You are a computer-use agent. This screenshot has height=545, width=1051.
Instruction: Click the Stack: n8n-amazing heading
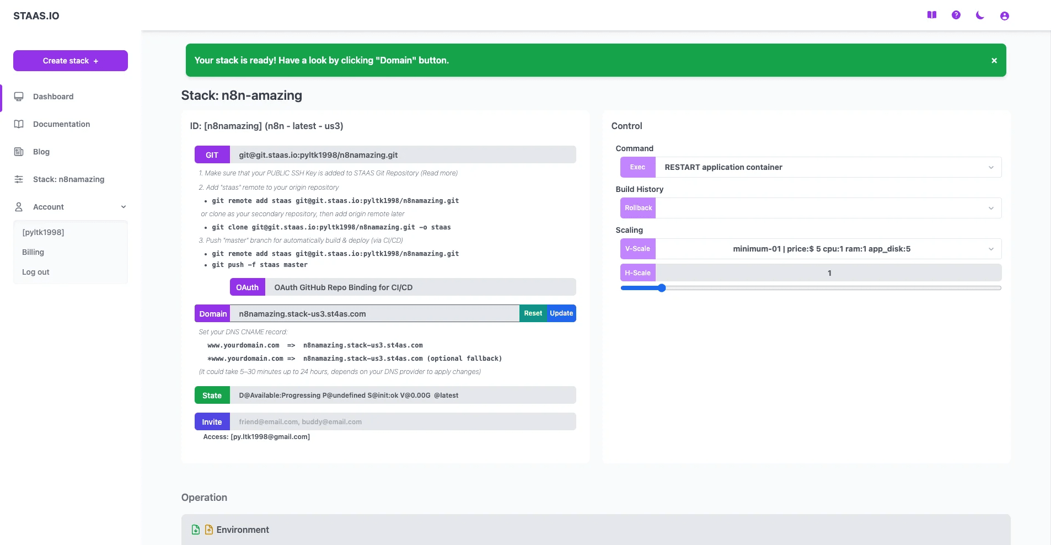242,95
